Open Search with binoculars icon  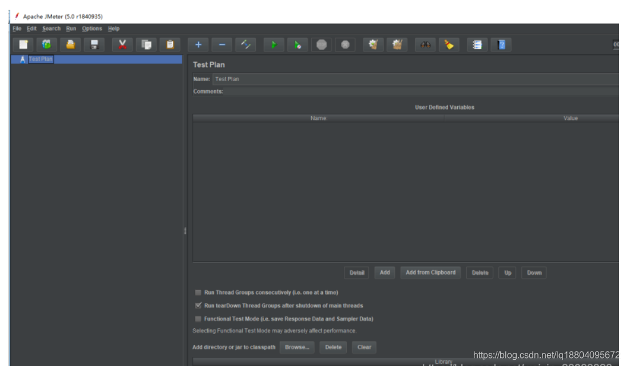(425, 45)
